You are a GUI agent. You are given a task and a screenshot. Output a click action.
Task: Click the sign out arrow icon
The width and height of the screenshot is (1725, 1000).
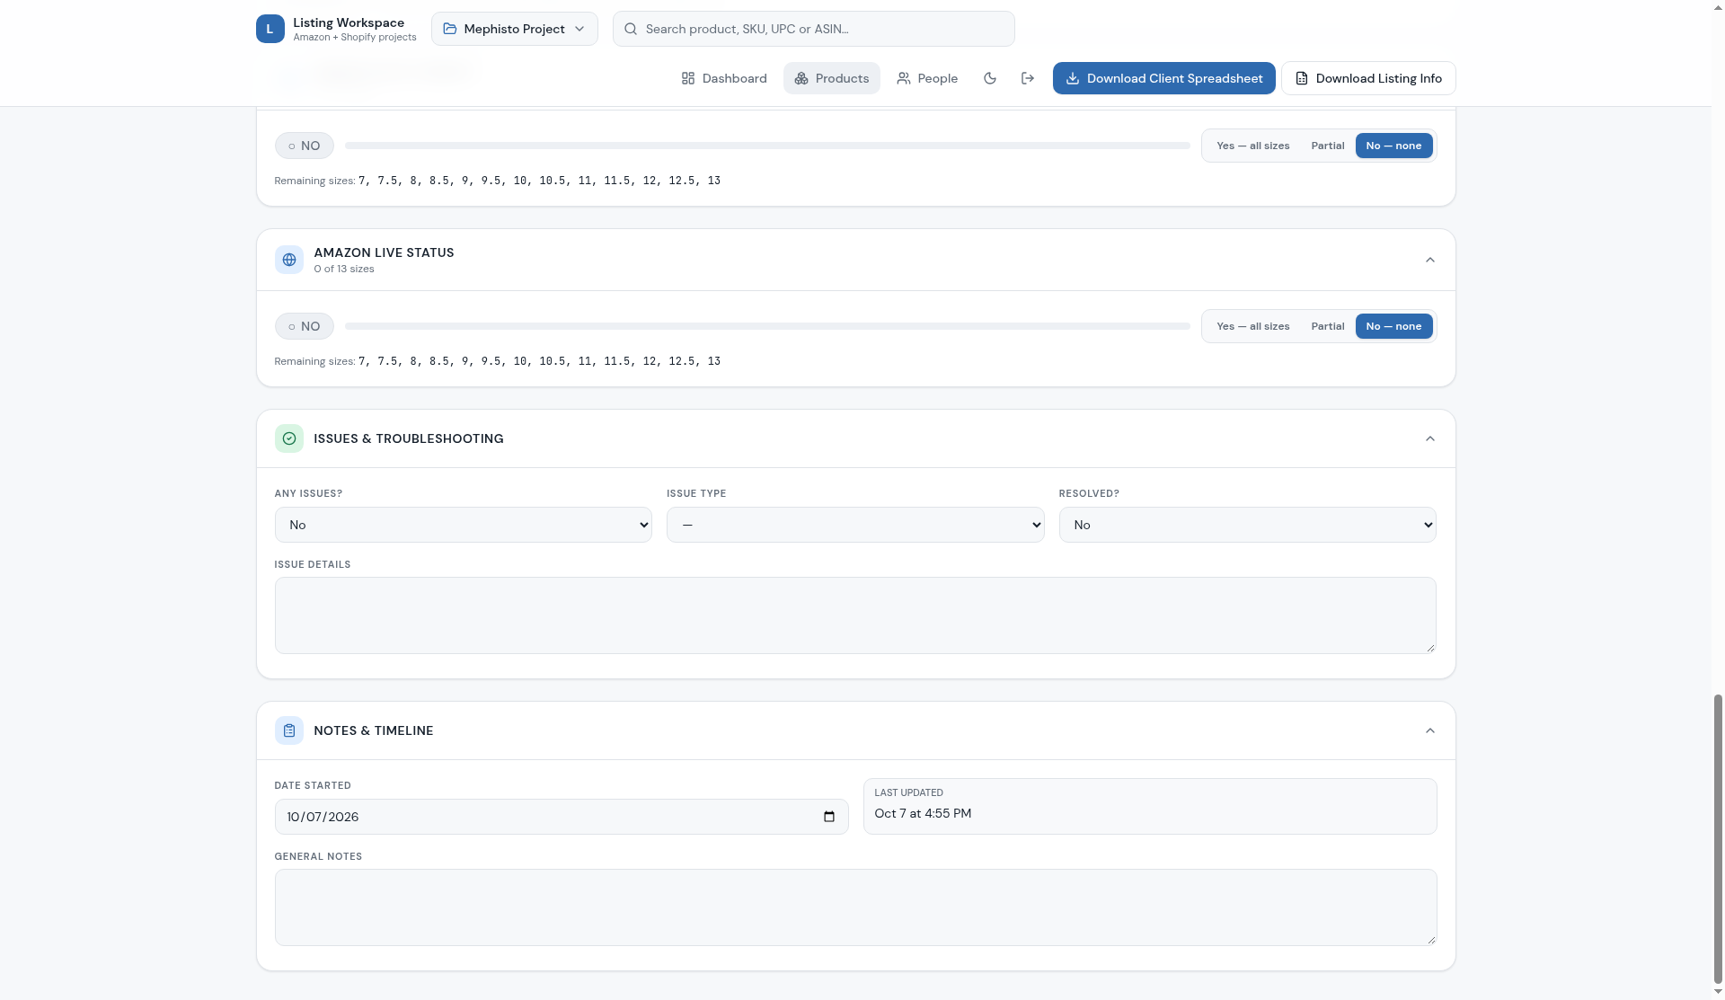[x=1028, y=78]
